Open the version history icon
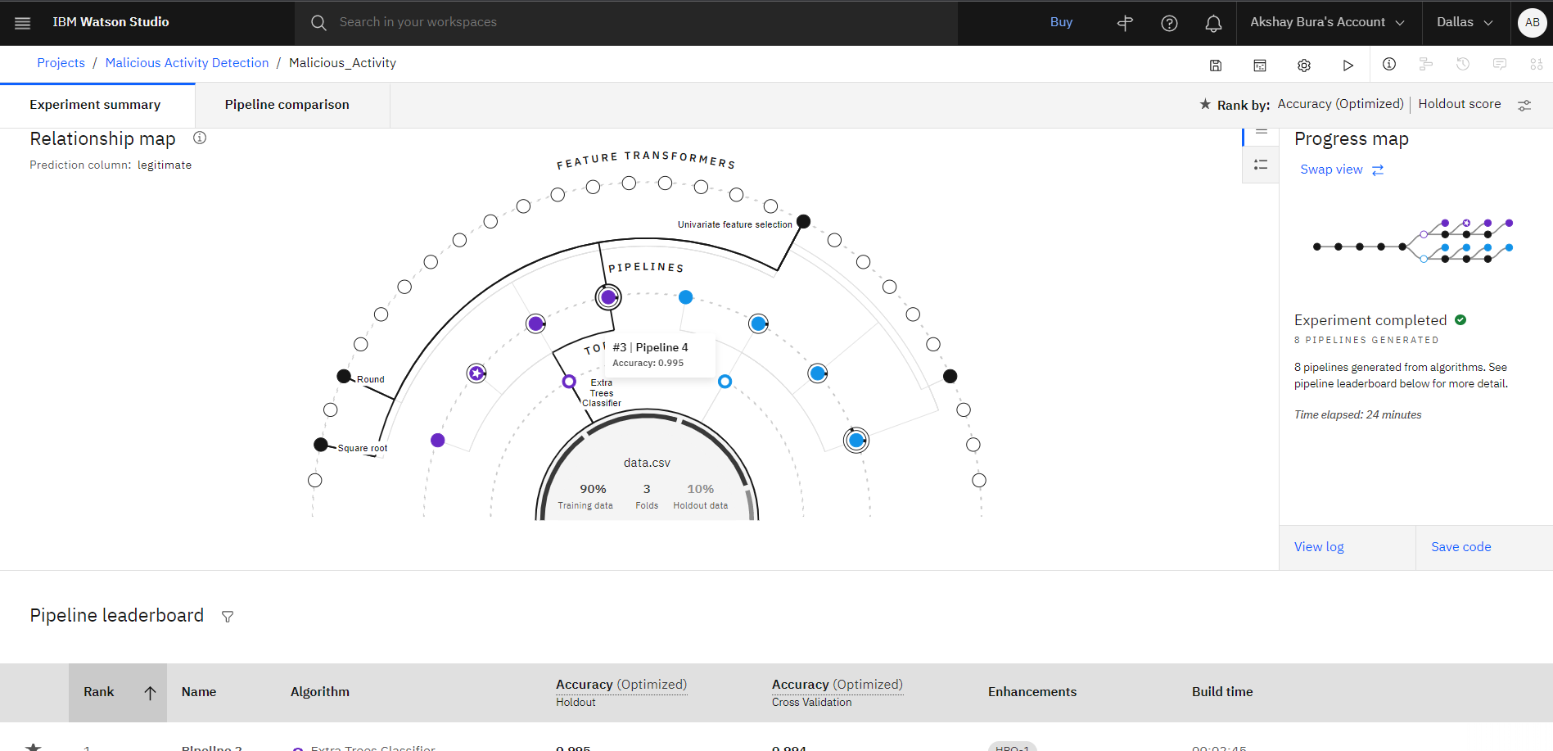Image resolution: width=1553 pixels, height=751 pixels. [1463, 65]
